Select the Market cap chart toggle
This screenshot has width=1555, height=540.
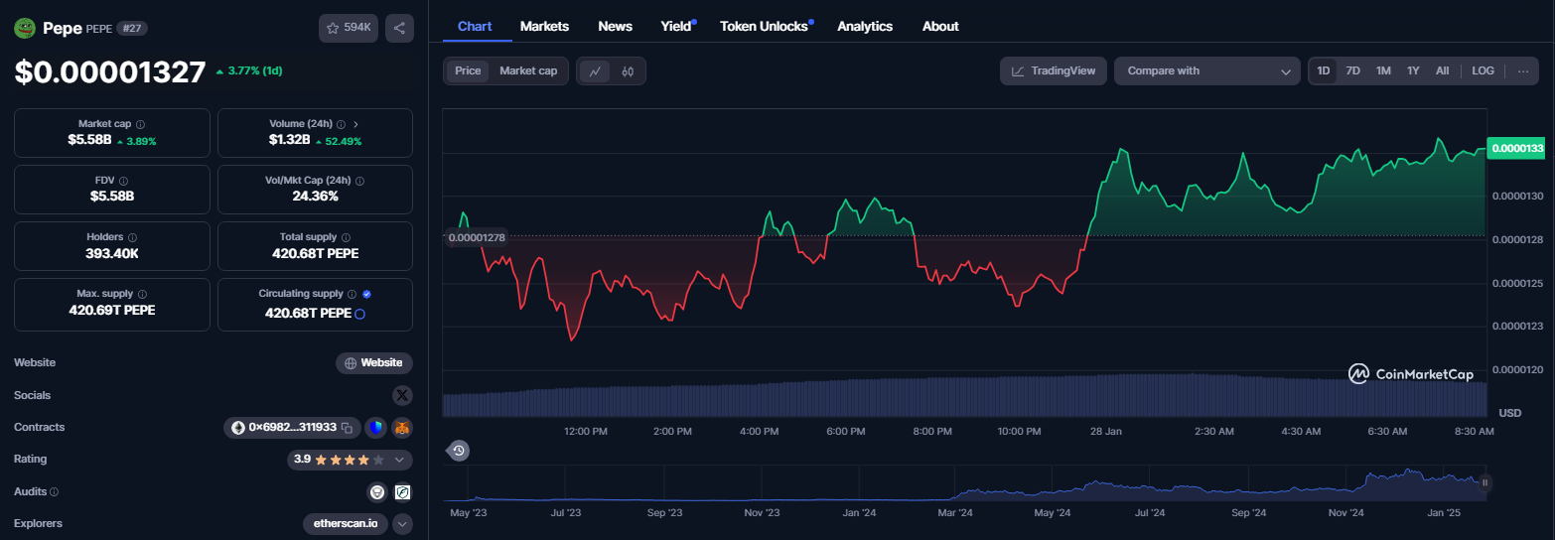(528, 70)
